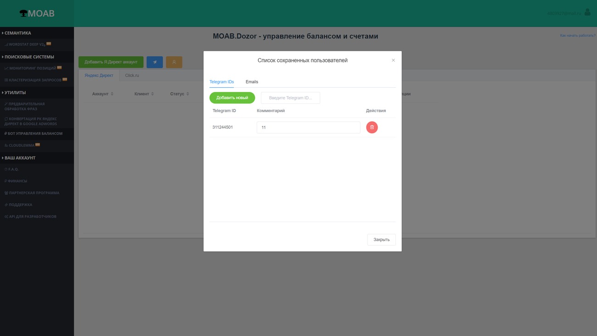Delete Telegram ID 311244501 with trash icon
Image resolution: width=597 pixels, height=336 pixels.
pyautogui.click(x=372, y=127)
